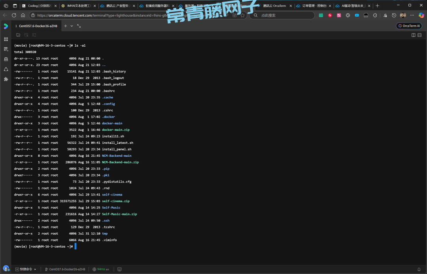Expand the session list dropdown chevron
This screenshot has height=274, width=427.
pyautogui.click(x=72, y=26)
